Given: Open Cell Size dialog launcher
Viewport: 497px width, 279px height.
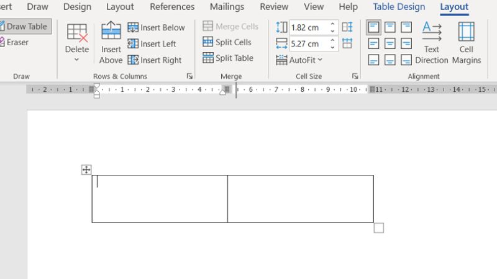Looking at the screenshot, I should [x=355, y=76].
